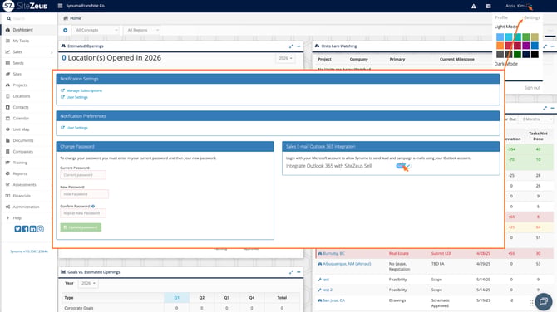Click the SiteZeus logo
Image resolution: width=557 pixels, height=312 pixels.
click(x=25, y=6)
